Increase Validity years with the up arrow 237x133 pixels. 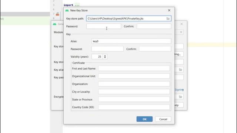coord(105,55)
